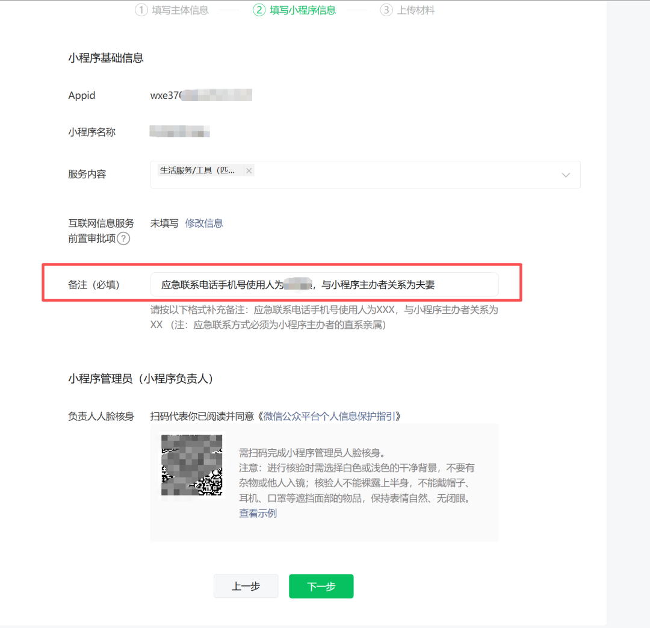The width and height of the screenshot is (650, 628).
Task: Click the 小程序基础信息 heading
Action: point(106,58)
